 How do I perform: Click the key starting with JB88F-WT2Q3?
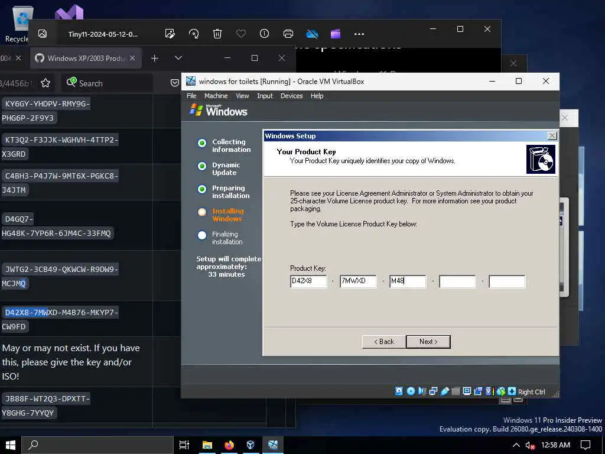[x=46, y=406]
